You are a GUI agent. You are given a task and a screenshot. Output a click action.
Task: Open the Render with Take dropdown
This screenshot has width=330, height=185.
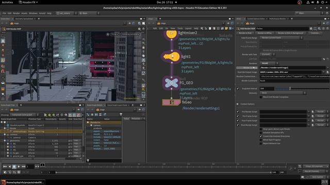tap(268, 54)
